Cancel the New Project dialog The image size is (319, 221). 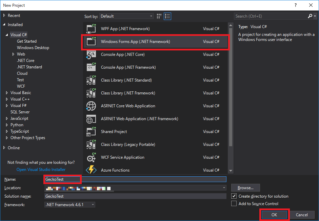[302, 215]
